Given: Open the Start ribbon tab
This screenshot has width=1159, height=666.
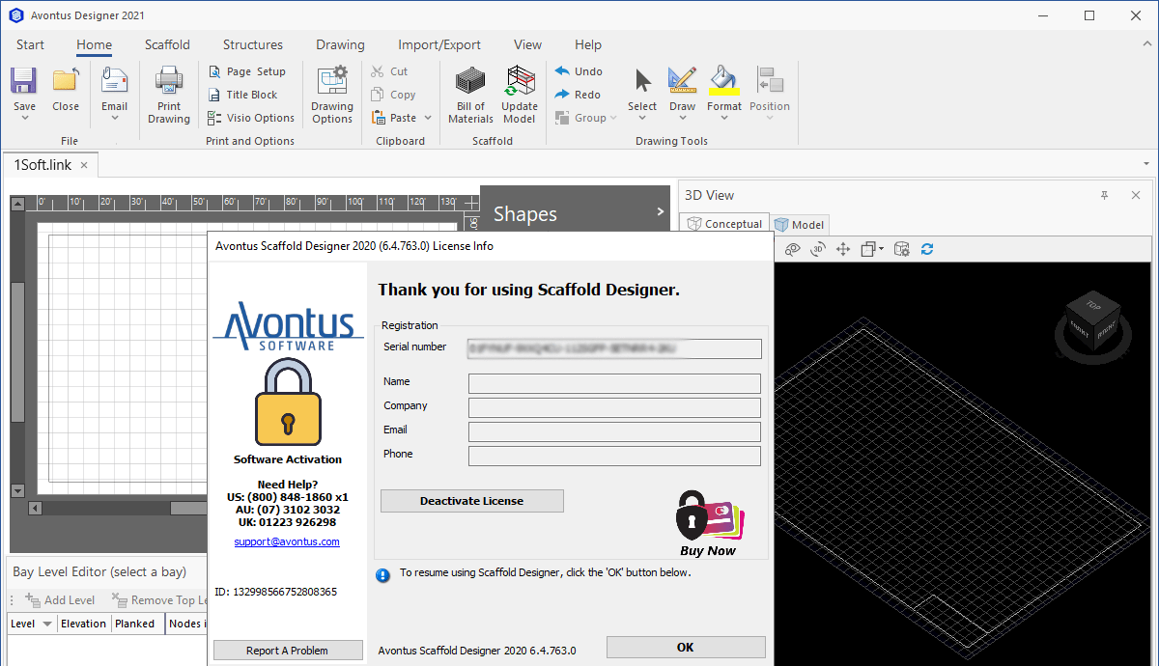Looking at the screenshot, I should tap(30, 44).
